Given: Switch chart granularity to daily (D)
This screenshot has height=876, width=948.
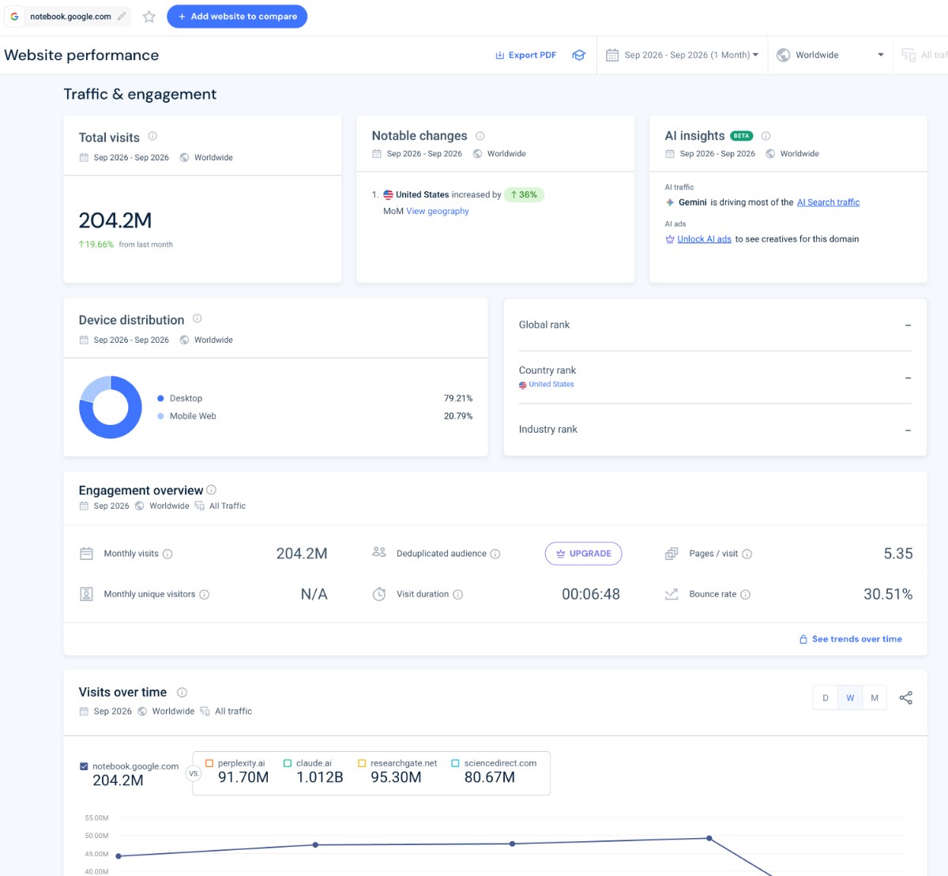Looking at the screenshot, I should click(x=826, y=697).
